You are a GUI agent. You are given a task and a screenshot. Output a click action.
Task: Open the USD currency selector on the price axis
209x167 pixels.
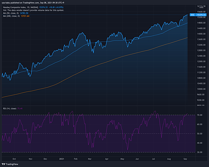pos(201,7)
